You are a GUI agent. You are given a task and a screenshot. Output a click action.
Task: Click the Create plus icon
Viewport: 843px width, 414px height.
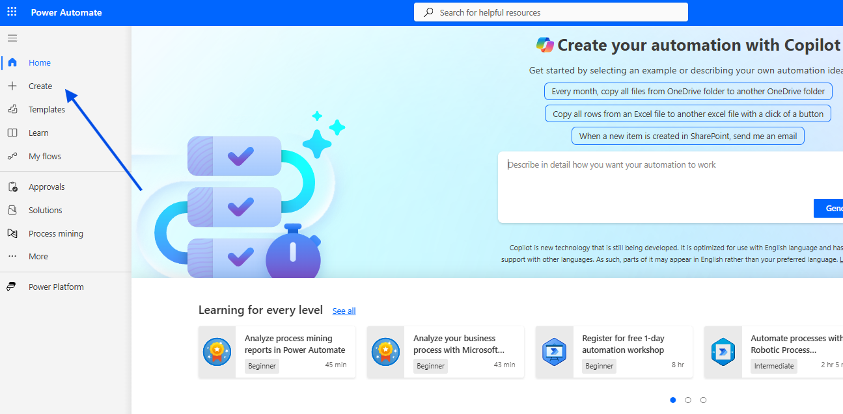coord(12,86)
